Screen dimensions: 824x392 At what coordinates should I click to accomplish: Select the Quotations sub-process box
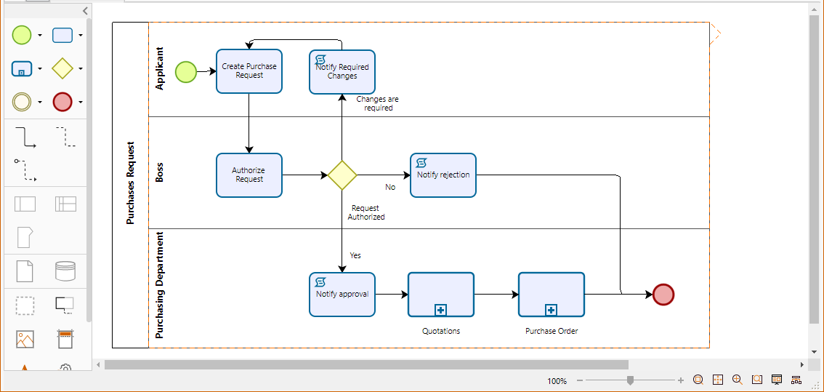[x=441, y=294]
